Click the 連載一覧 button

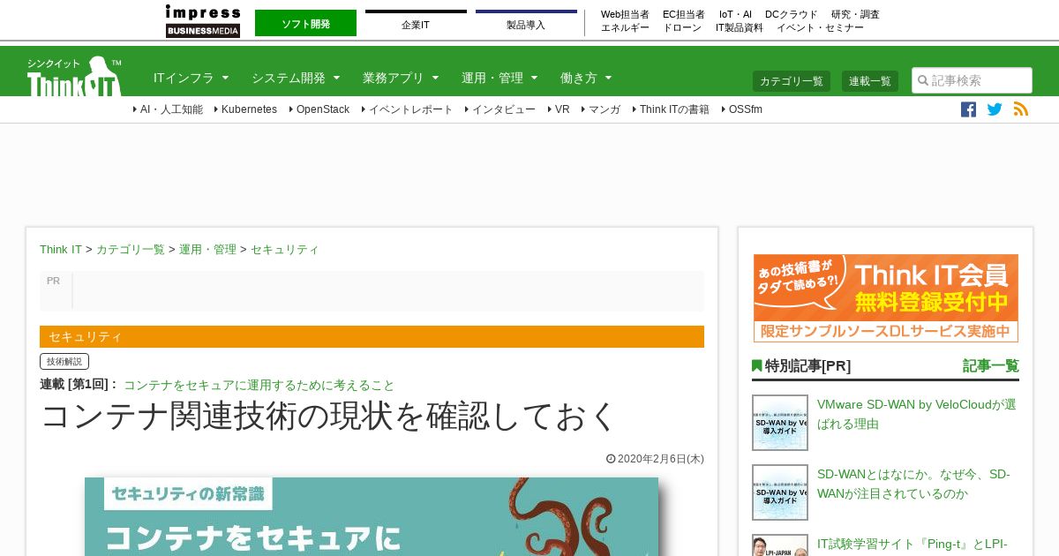(870, 81)
